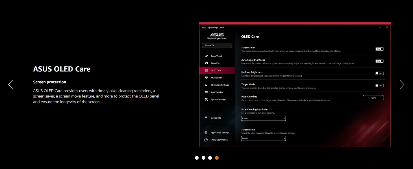The height and width of the screenshot is (169, 413).
Task: Disable the Auto Logo Brightness switch
Action: tap(379, 61)
